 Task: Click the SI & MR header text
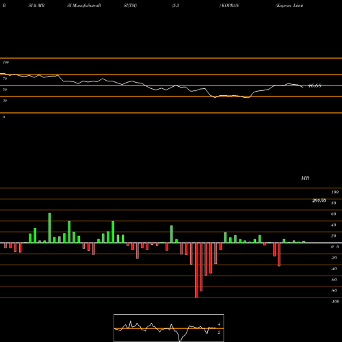36,5
